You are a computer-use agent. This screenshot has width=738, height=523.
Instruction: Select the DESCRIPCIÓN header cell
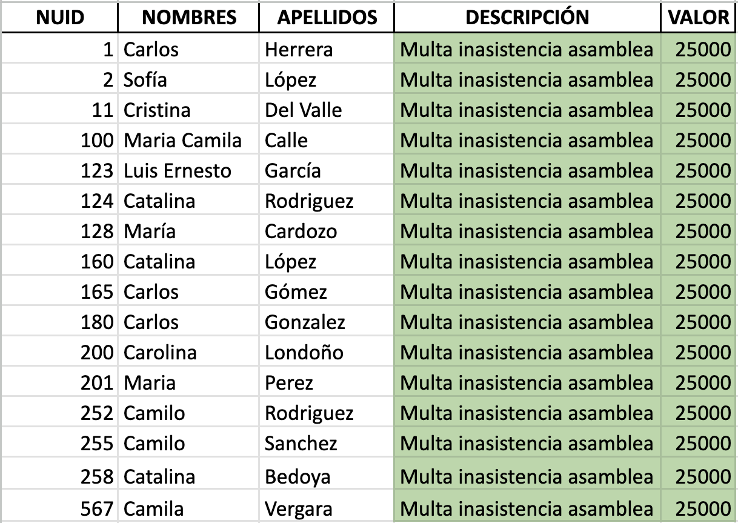pyautogui.click(x=527, y=18)
